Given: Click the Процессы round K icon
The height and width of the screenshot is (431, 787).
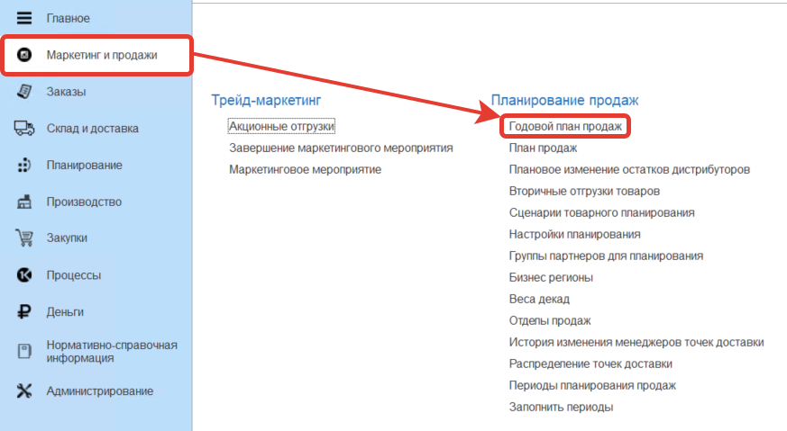Looking at the screenshot, I should coord(24,274).
